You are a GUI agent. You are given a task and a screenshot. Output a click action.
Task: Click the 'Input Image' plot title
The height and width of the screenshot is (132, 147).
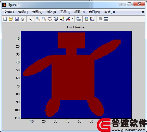(x=76, y=27)
